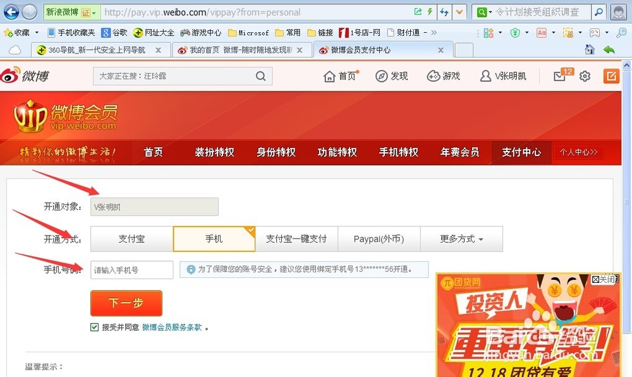Screen dimensions: 632x377
Task: Toggle the 接受并同意 agreement checkbox
Action: click(x=94, y=327)
